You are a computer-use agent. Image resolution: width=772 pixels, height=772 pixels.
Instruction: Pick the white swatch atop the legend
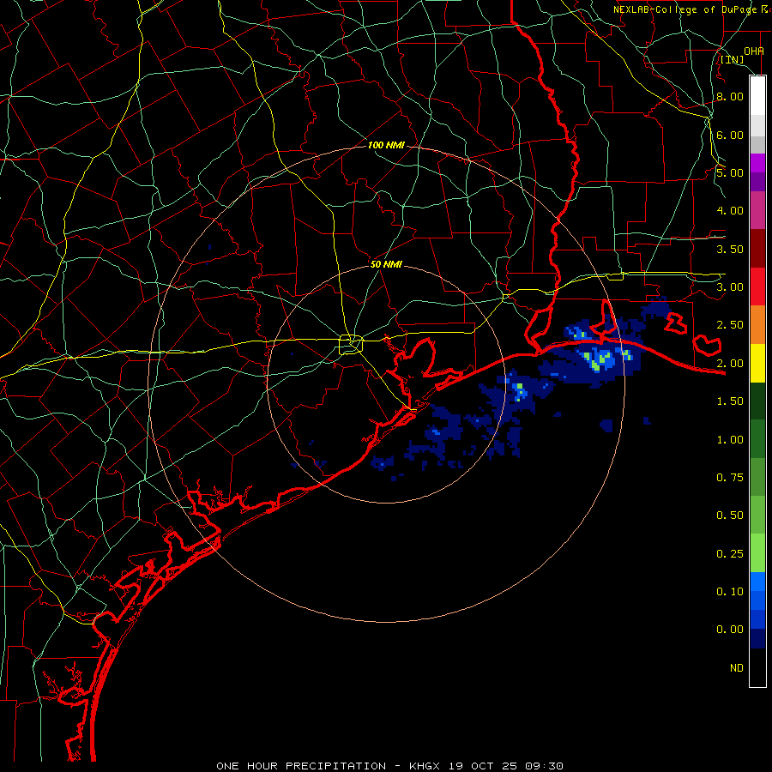757,95
